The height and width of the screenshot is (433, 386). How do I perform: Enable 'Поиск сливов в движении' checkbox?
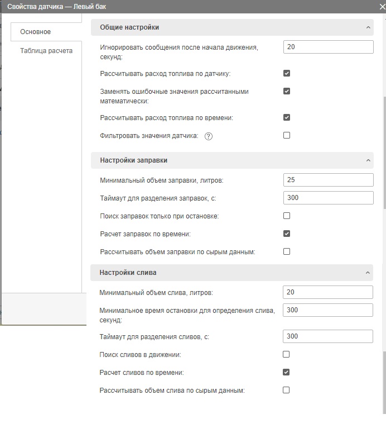(286, 354)
